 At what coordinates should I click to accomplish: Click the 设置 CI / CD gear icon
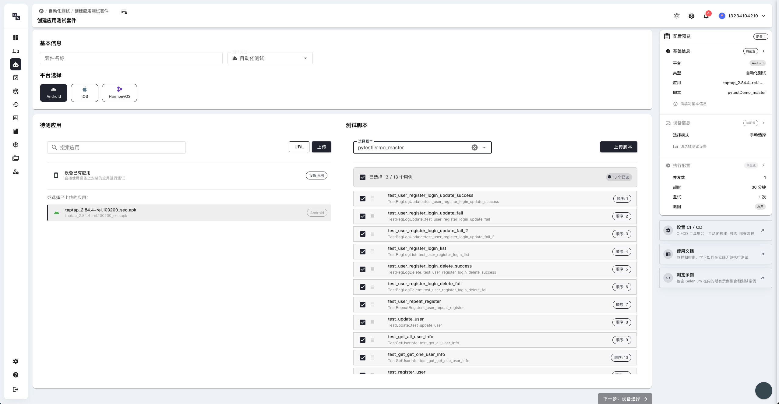click(668, 230)
